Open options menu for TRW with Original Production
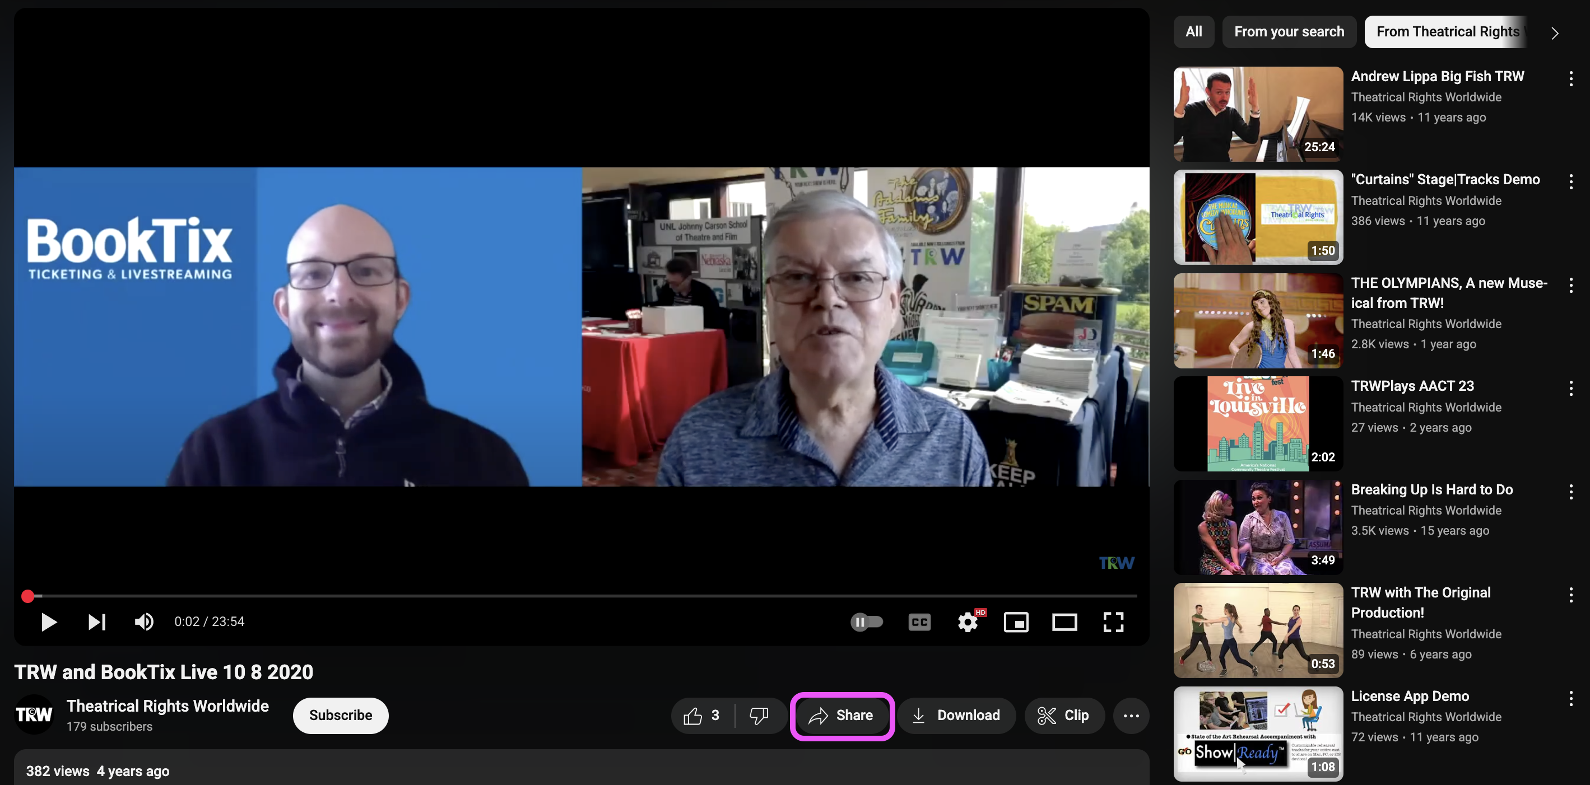This screenshot has height=785, width=1590. (x=1570, y=595)
